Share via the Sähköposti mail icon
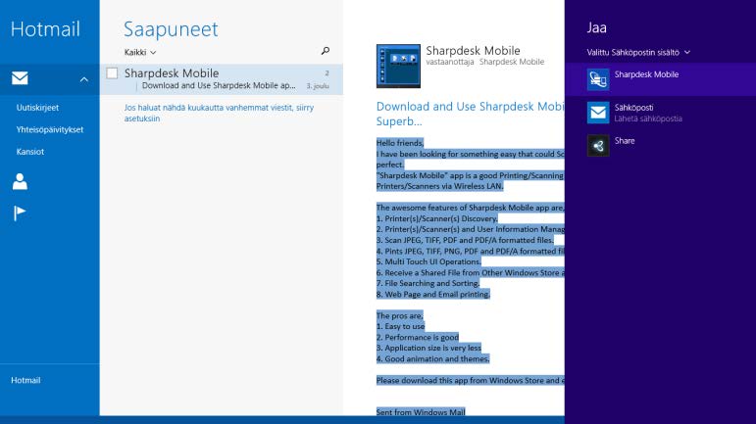 (x=598, y=113)
